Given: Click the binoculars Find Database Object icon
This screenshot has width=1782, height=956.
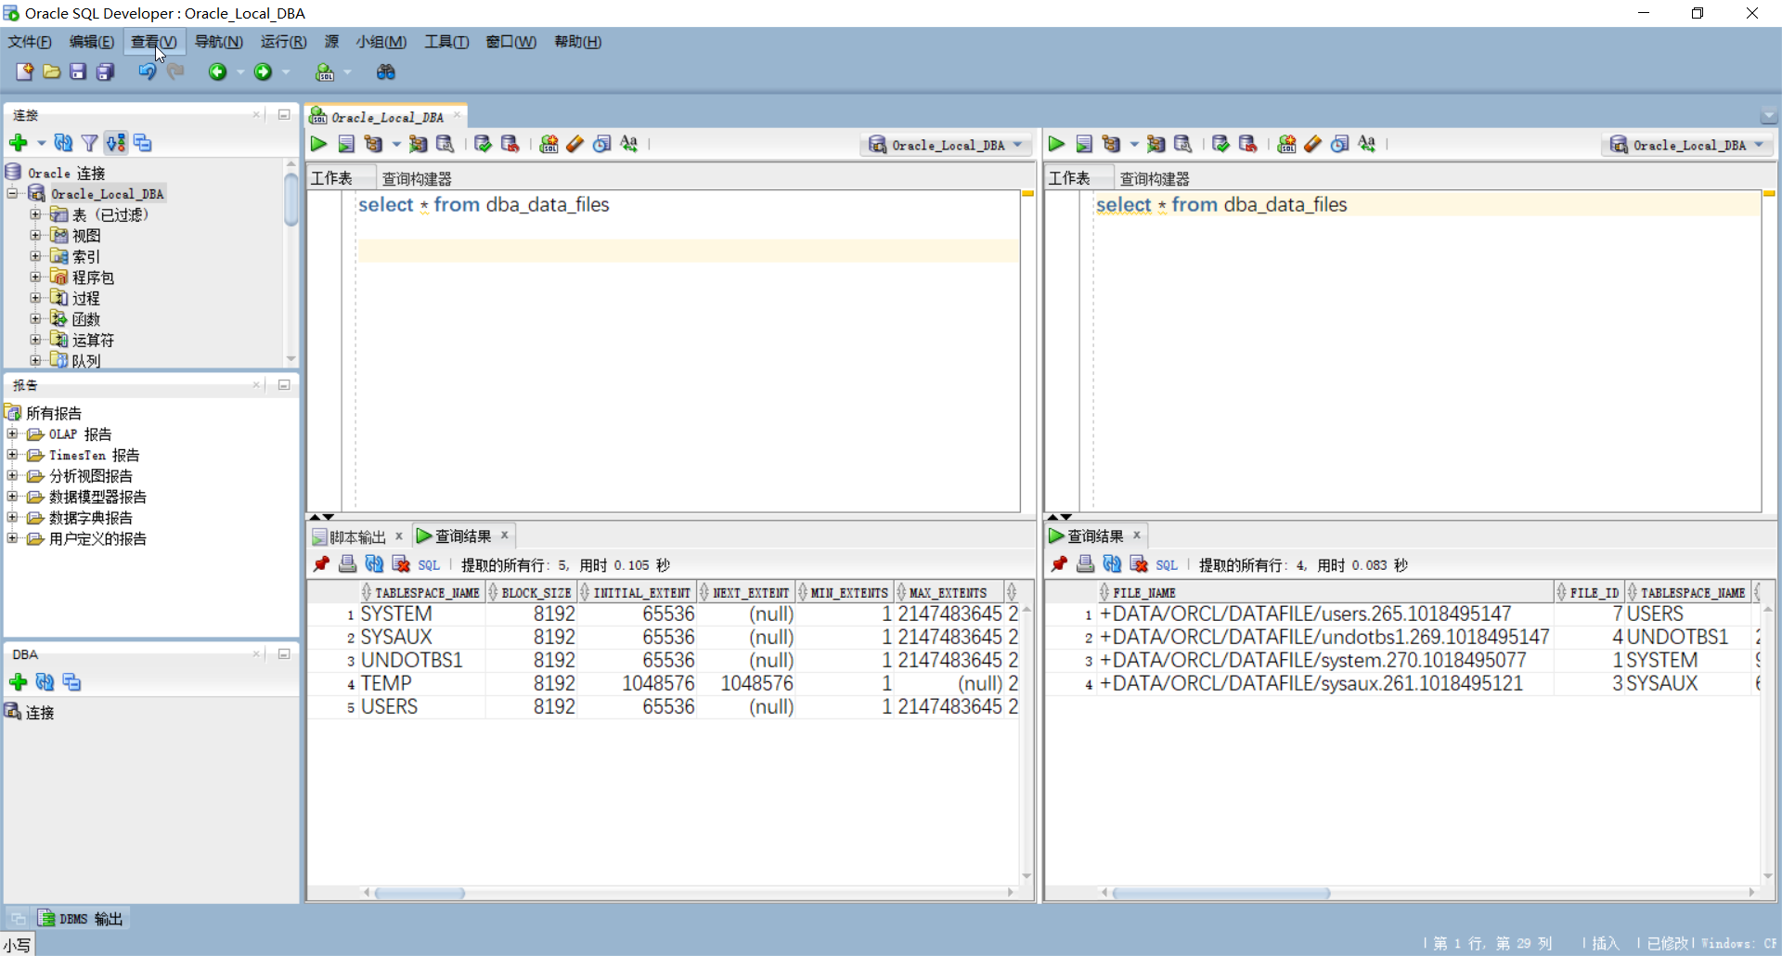Looking at the screenshot, I should 386,71.
